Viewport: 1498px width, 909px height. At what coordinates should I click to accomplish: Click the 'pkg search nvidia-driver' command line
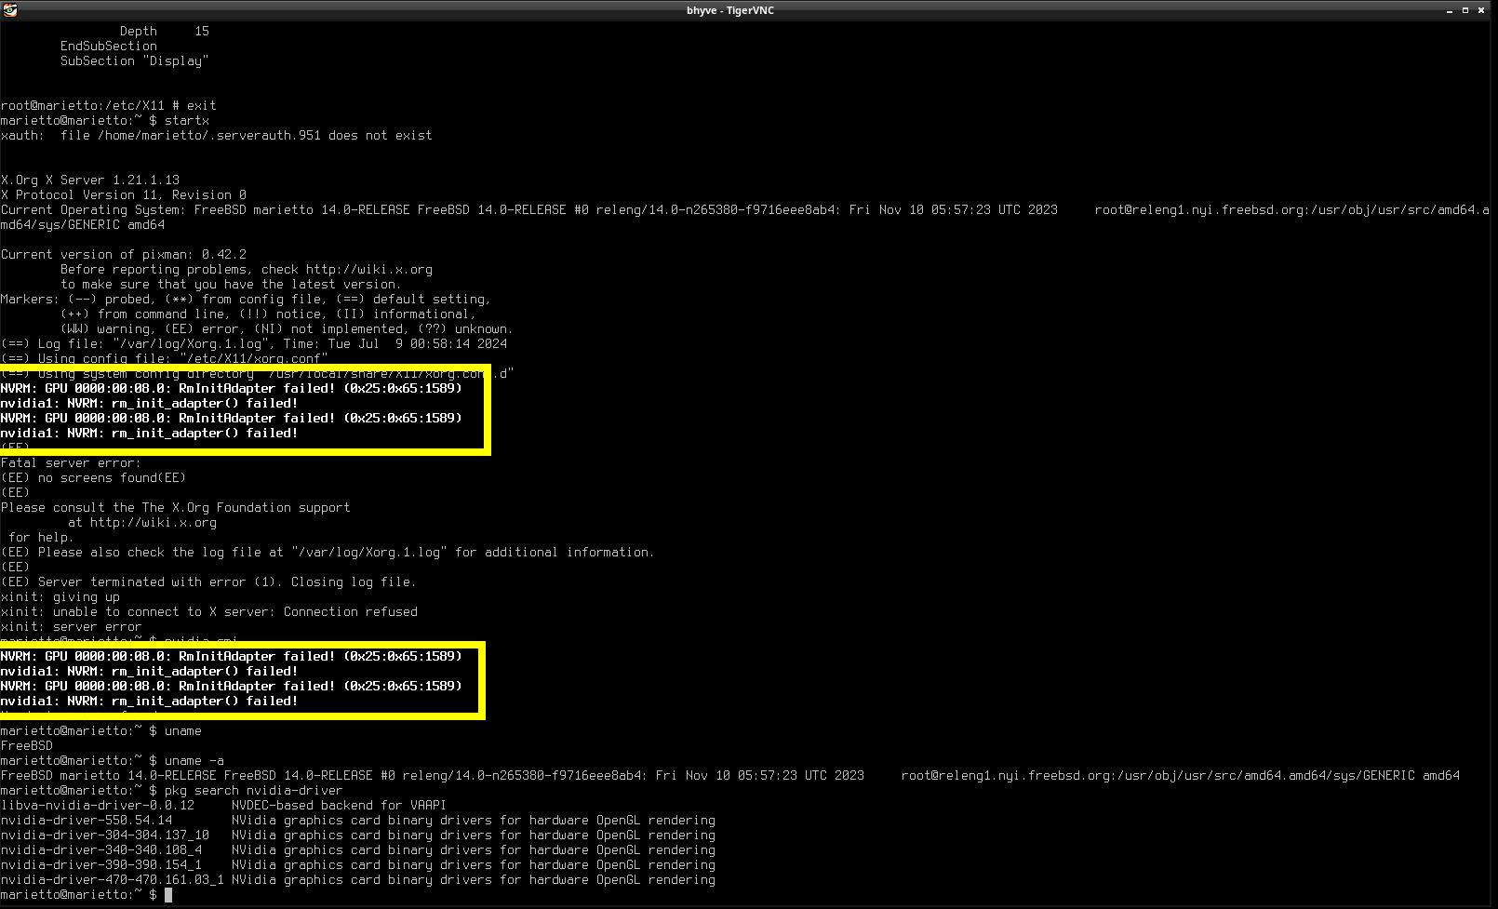click(172, 791)
